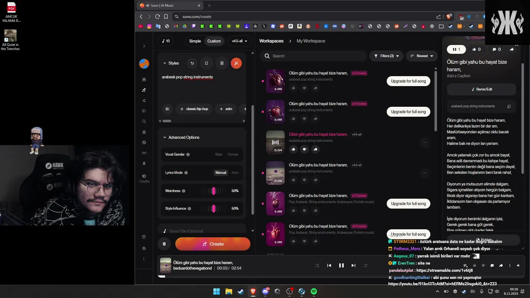Open the Explore compass icon in sidebar
The image size is (530, 298).
[144, 142]
